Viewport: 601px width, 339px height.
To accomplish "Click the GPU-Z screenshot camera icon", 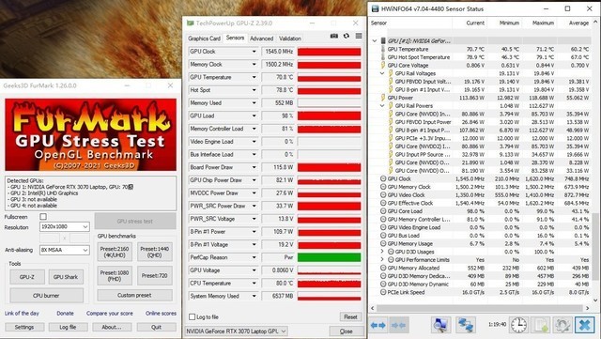I will coord(334,36).
